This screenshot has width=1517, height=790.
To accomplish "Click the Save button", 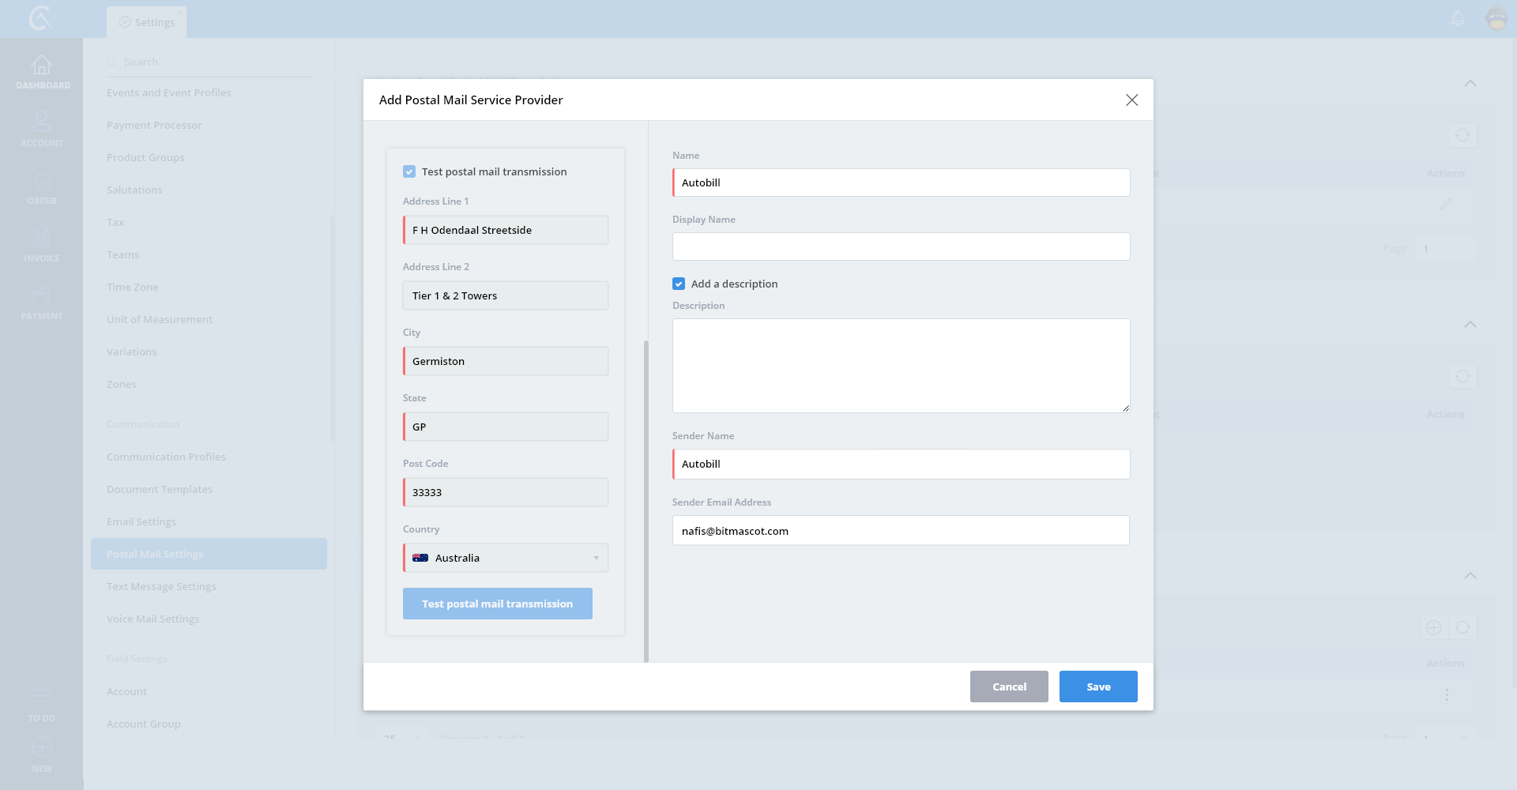I will pos(1097,687).
